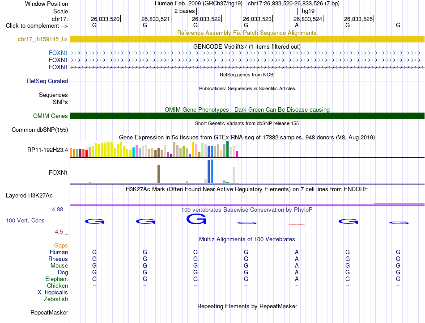Screen dimensions: 425x323
Task: Click RepeatMasker track label
Action: pyautogui.click(x=49, y=312)
